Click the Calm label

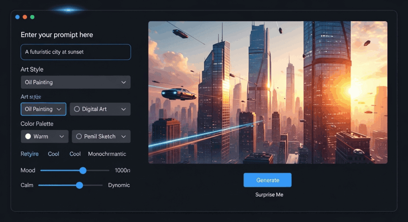tap(27, 185)
